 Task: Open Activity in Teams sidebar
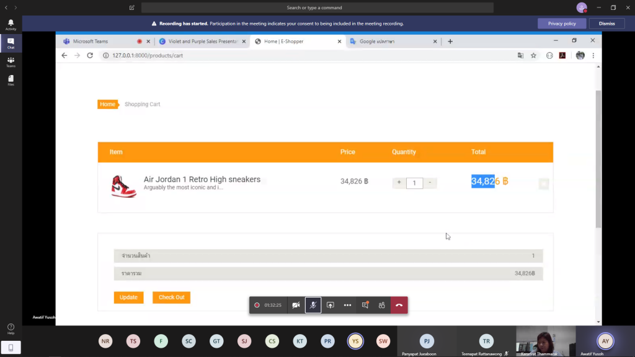point(11,24)
